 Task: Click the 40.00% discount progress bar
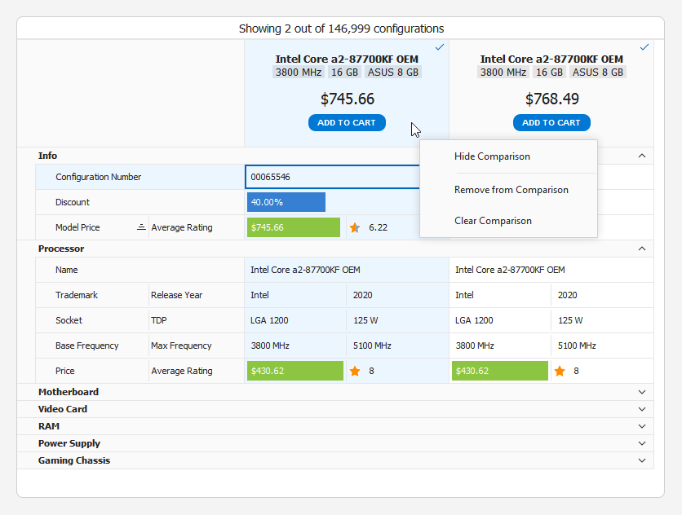(x=286, y=202)
